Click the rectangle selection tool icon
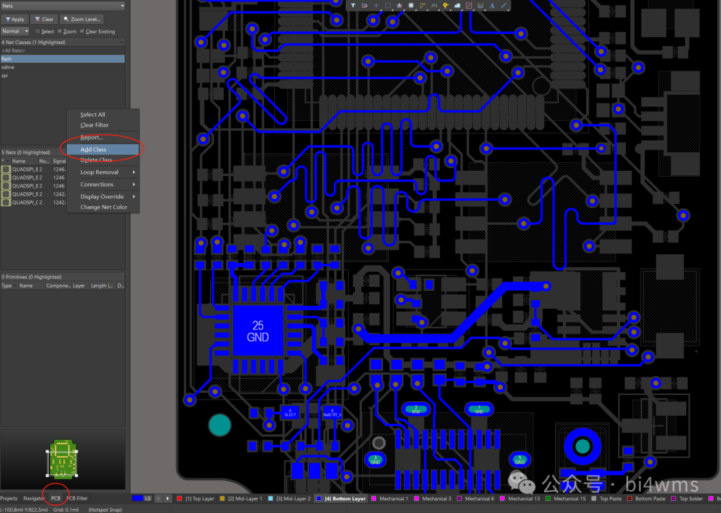This screenshot has height=513, width=721. coord(388,5)
